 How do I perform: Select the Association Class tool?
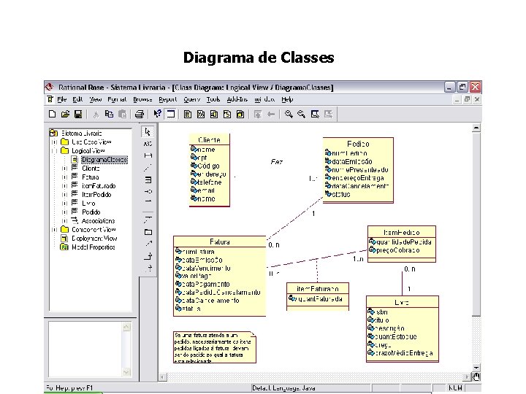148,220
